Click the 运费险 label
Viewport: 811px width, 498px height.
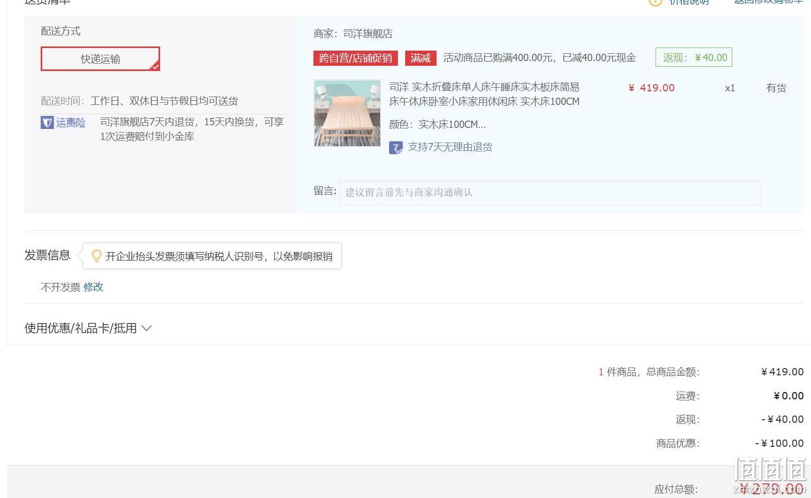70,123
